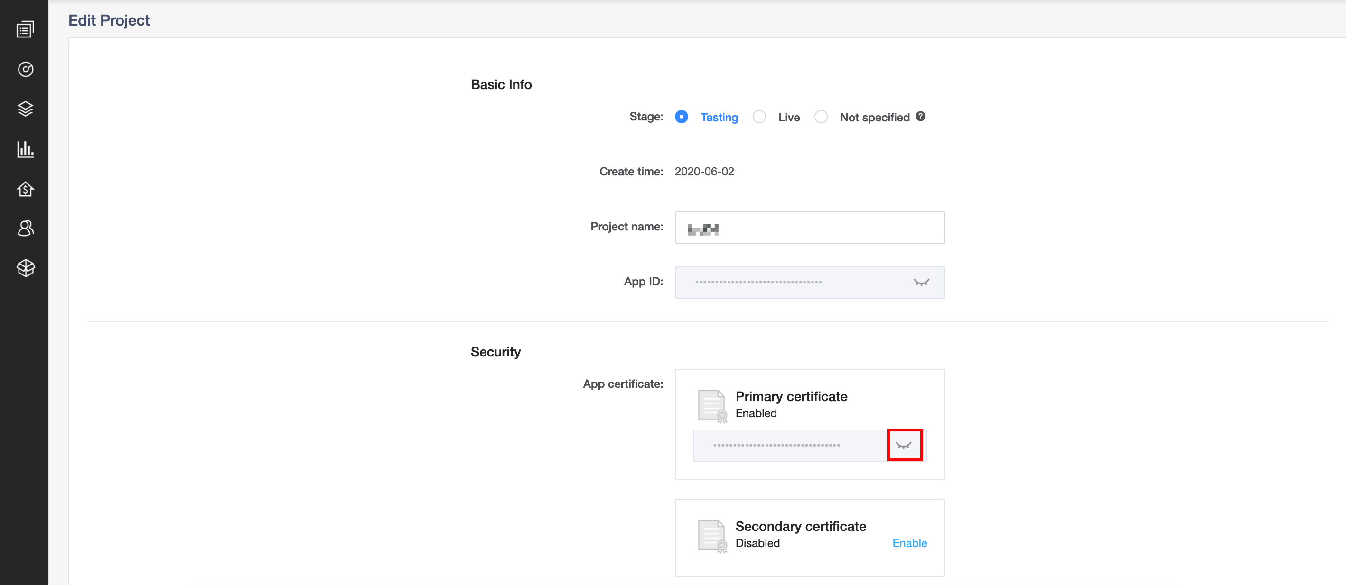Click the masked App ID field
Viewport: 1346px width, 585px height.
point(784,283)
